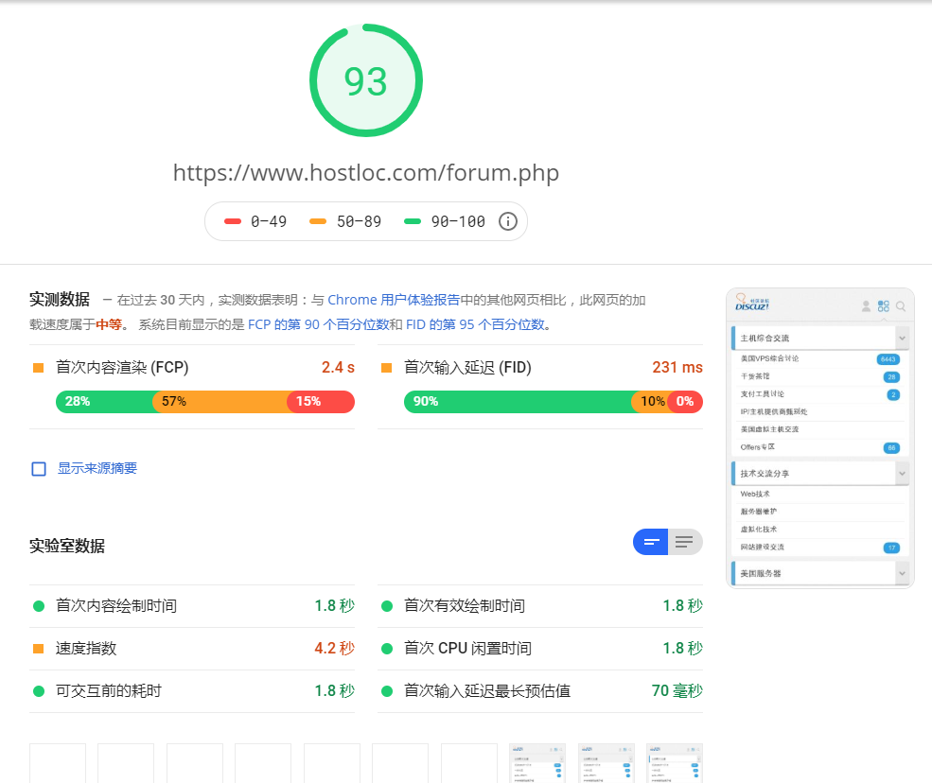Click the 6443 badge beside 美国VPS综合讨论
The height and width of the screenshot is (783, 932).
pyautogui.click(x=888, y=358)
